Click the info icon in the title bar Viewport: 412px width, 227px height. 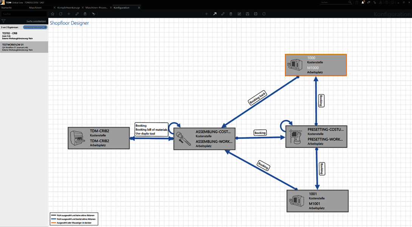(392, 2)
